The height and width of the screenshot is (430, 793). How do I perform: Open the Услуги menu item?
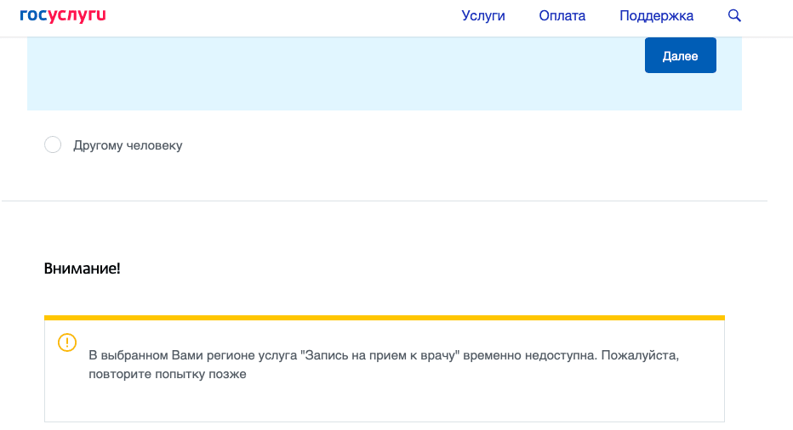pyautogui.click(x=483, y=15)
